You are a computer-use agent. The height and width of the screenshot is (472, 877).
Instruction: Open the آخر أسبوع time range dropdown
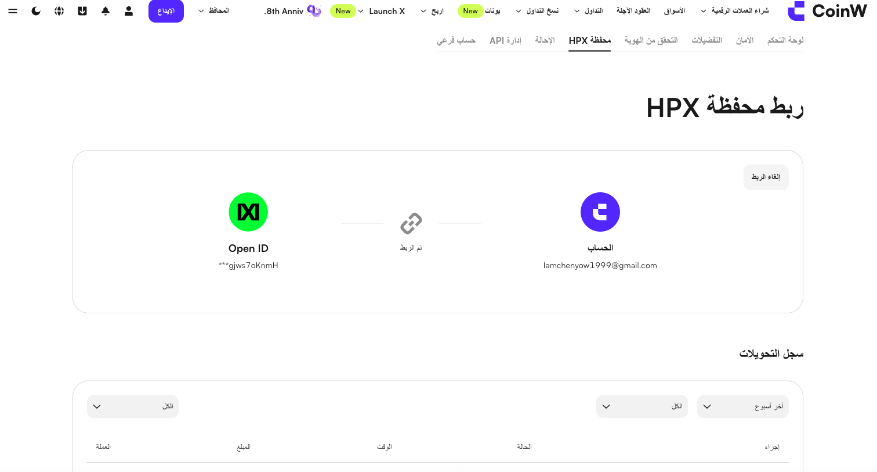(743, 407)
